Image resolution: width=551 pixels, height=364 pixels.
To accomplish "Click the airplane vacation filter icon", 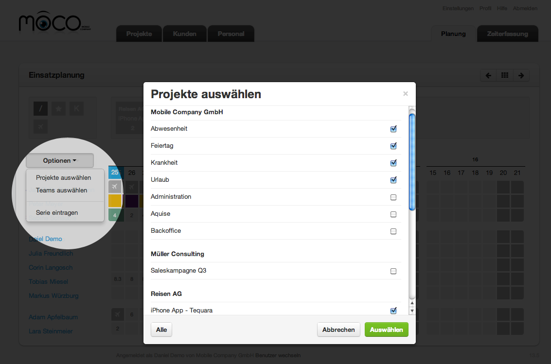I will click(41, 127).
